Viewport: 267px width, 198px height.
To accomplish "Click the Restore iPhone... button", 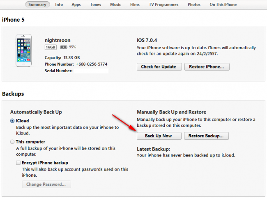I will 207,67.
